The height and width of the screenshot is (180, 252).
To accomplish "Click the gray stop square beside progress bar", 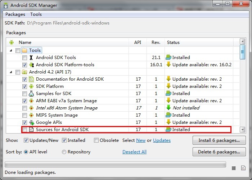I will click(234, 168).
